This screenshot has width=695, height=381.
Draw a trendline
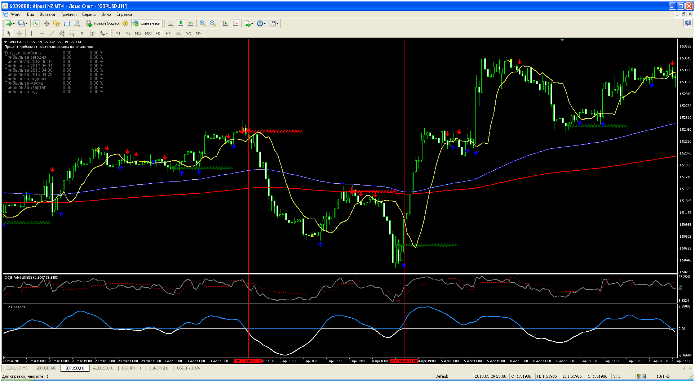pyautogui.click(x=52, y=33)
